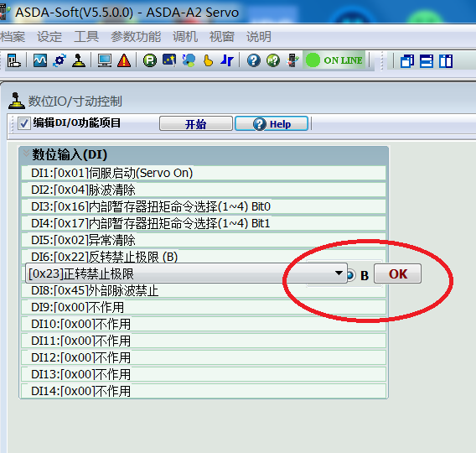Click the cascade windows toolbar icon
Viewport: 476px width, 453px height.
coord(407,61)
